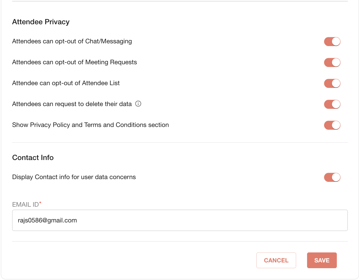Click the Contact Info heading
This screenshot has width=359, height=280.
33,158
